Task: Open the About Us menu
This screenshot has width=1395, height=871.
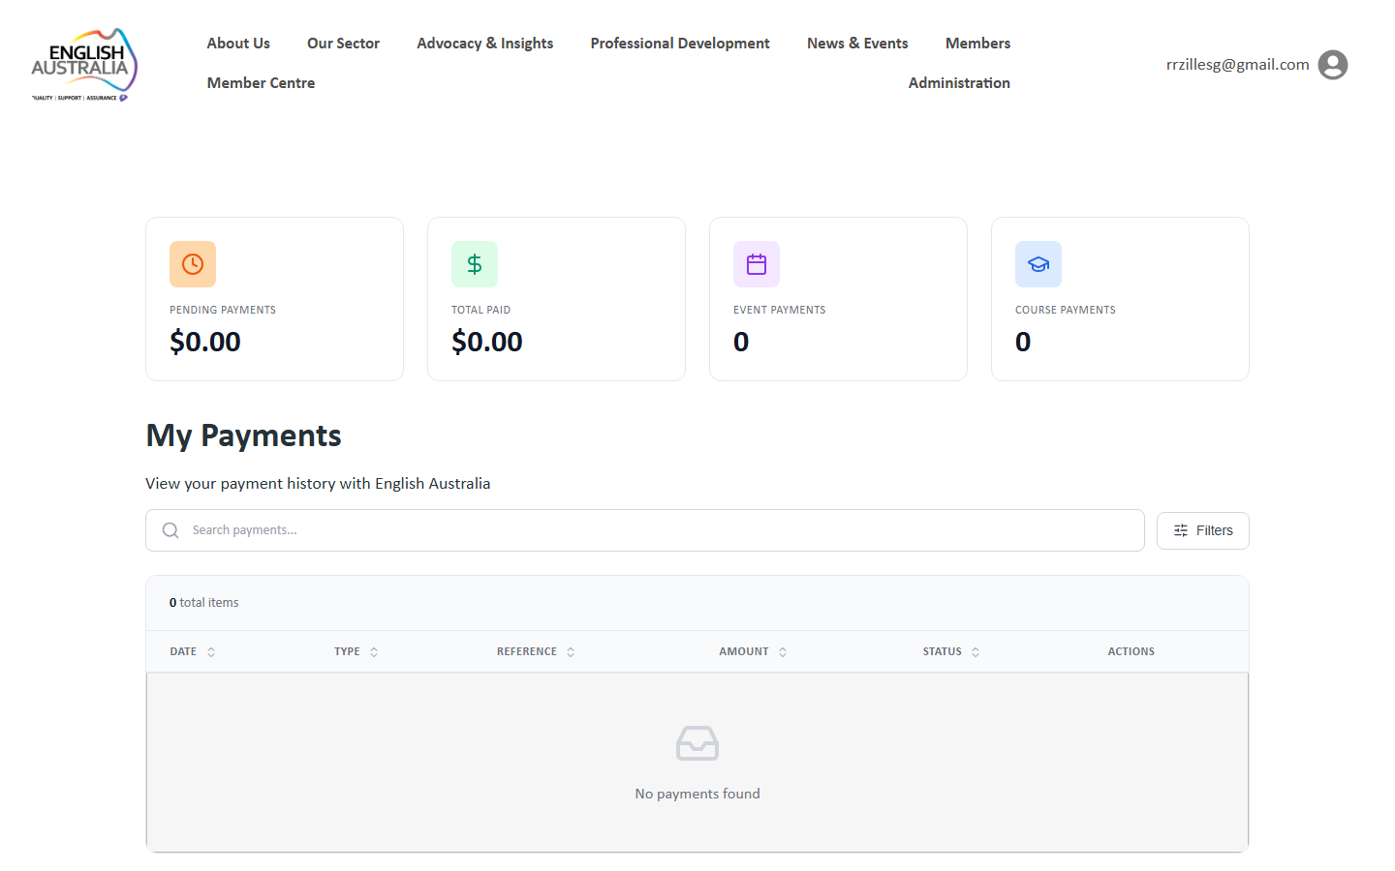Action: pyautogui.click(x=238, y=44)
